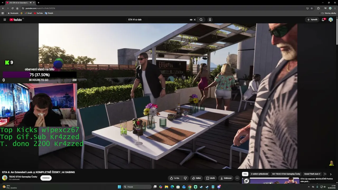
Task: Open the apps grid in bookmarks bar
Action: coord(3,13)
